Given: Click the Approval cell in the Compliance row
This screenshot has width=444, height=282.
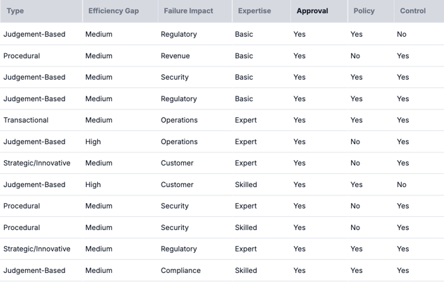Looking at the screenshot, I should click(x=300, y=270).
